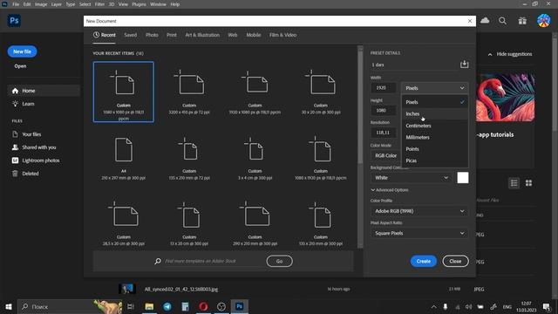Open the Recent tab

coord(105,35)
